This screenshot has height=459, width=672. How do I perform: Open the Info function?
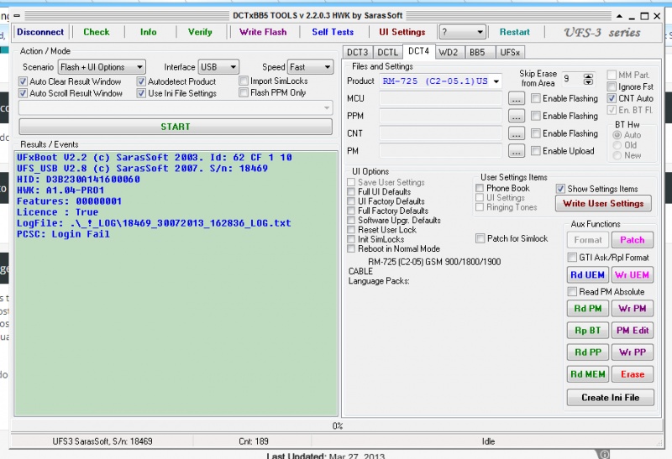(x=149, y=32)
